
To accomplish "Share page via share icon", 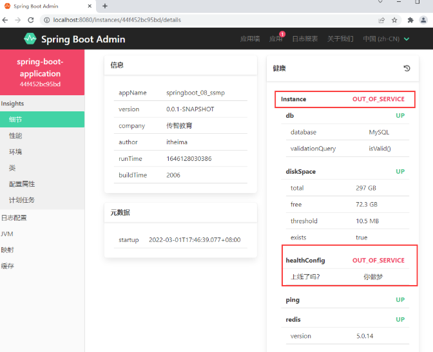I will click(x=381, y=20).
